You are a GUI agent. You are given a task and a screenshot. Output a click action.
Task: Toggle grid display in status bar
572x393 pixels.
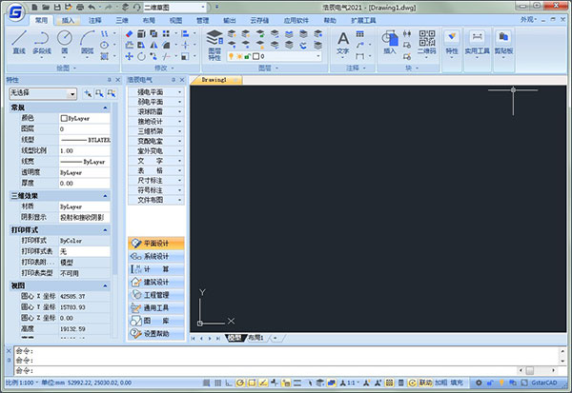217,383
